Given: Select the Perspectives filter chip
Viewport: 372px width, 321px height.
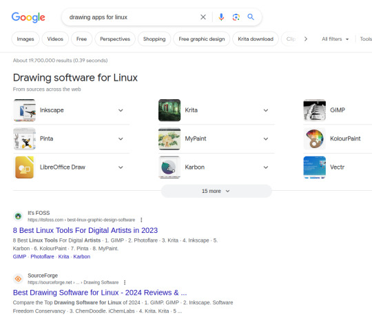Looking at the screenshot, I should point(115,39).
